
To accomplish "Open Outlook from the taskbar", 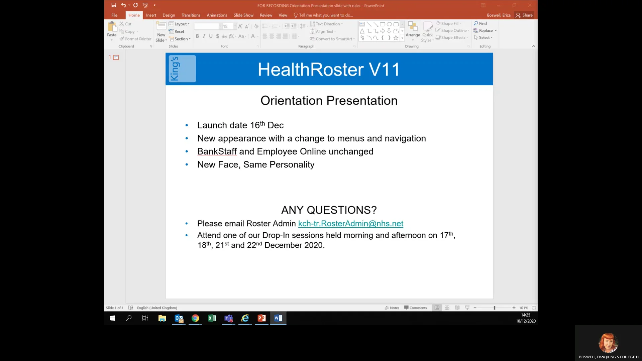I will click(x=179, y=318).
